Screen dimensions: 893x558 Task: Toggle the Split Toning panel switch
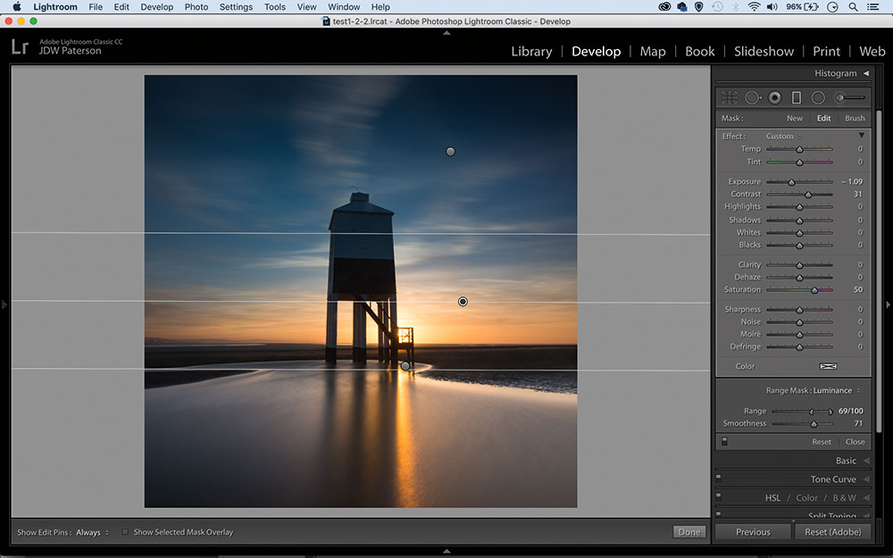pyautogui.click(x=718, y=514)
